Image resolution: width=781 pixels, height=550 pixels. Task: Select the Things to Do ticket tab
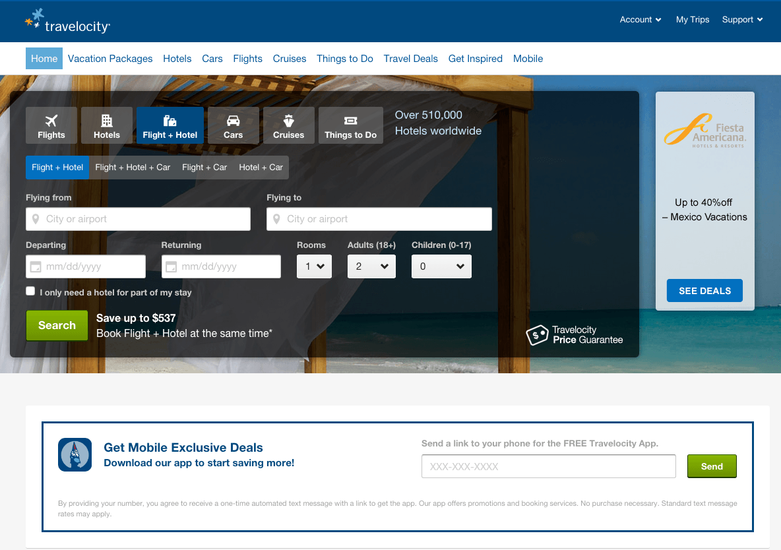(x=351, y=125)
